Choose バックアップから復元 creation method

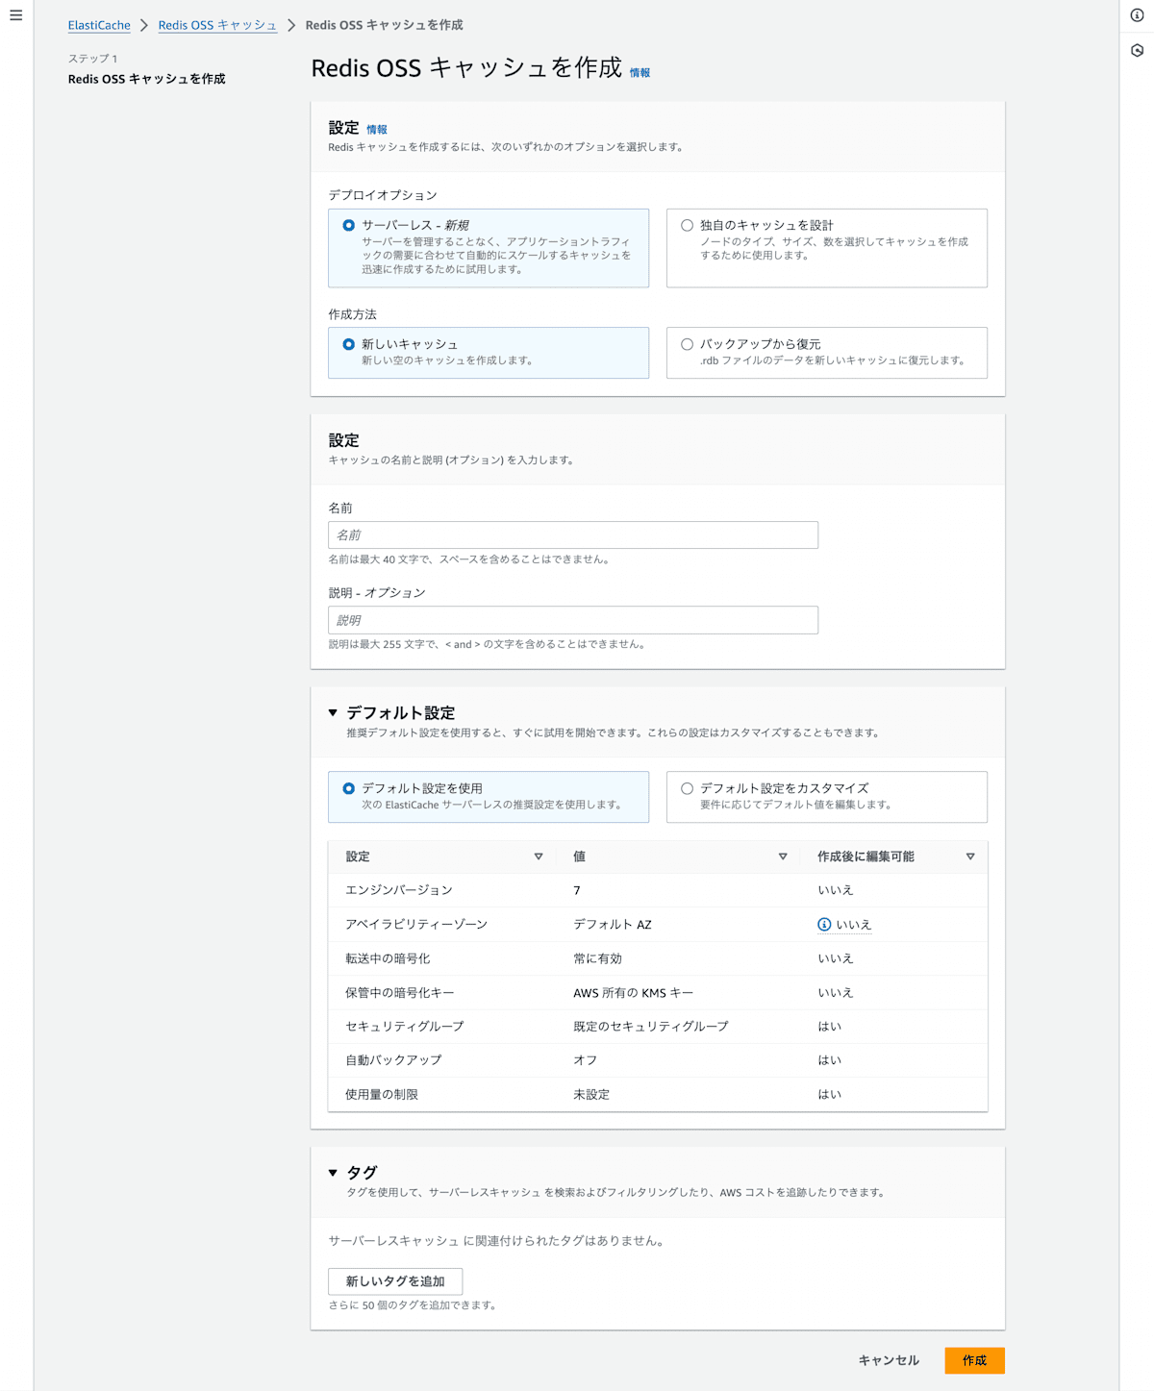[x=827, y=353]
